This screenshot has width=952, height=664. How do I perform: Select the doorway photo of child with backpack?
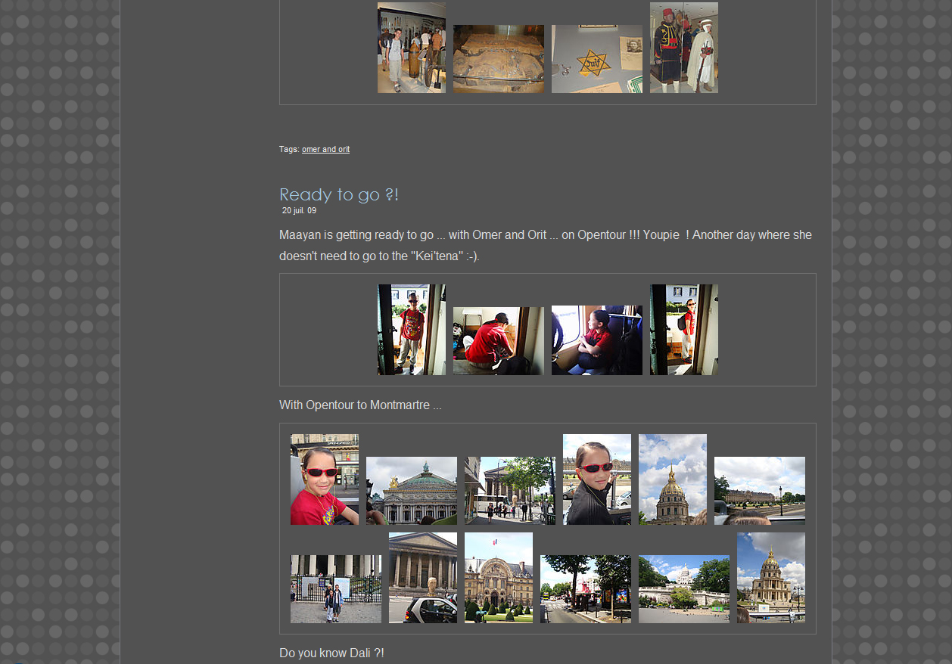point(683,330)
